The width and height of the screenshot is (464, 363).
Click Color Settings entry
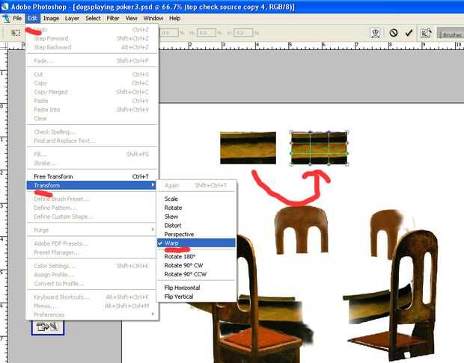[91, 266]
